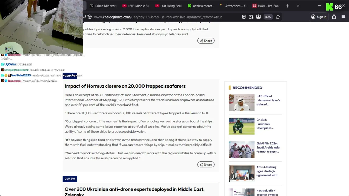Screen dimensions: 349x196
Task: Open Over 200 Ukrainian anti-drone experts headline
Action: pyautogui.click(x=134, y=192)
